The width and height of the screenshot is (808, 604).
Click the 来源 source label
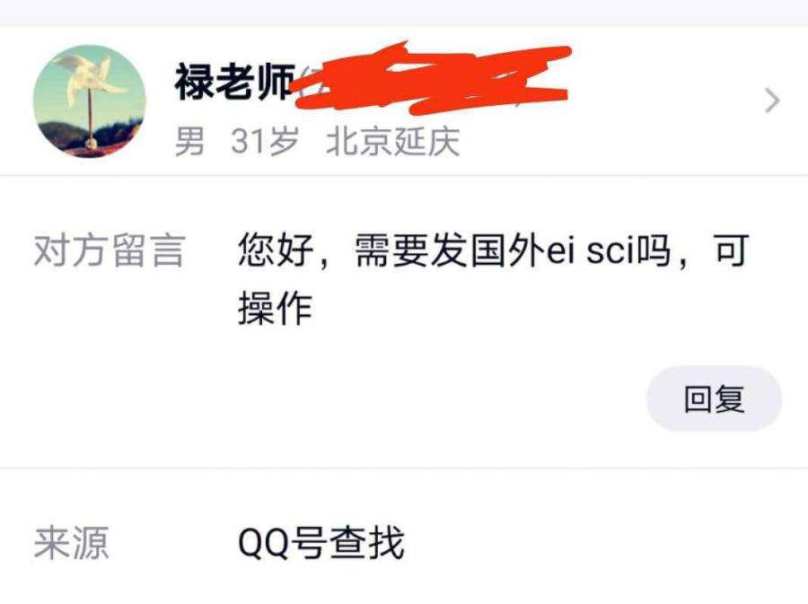71,543
